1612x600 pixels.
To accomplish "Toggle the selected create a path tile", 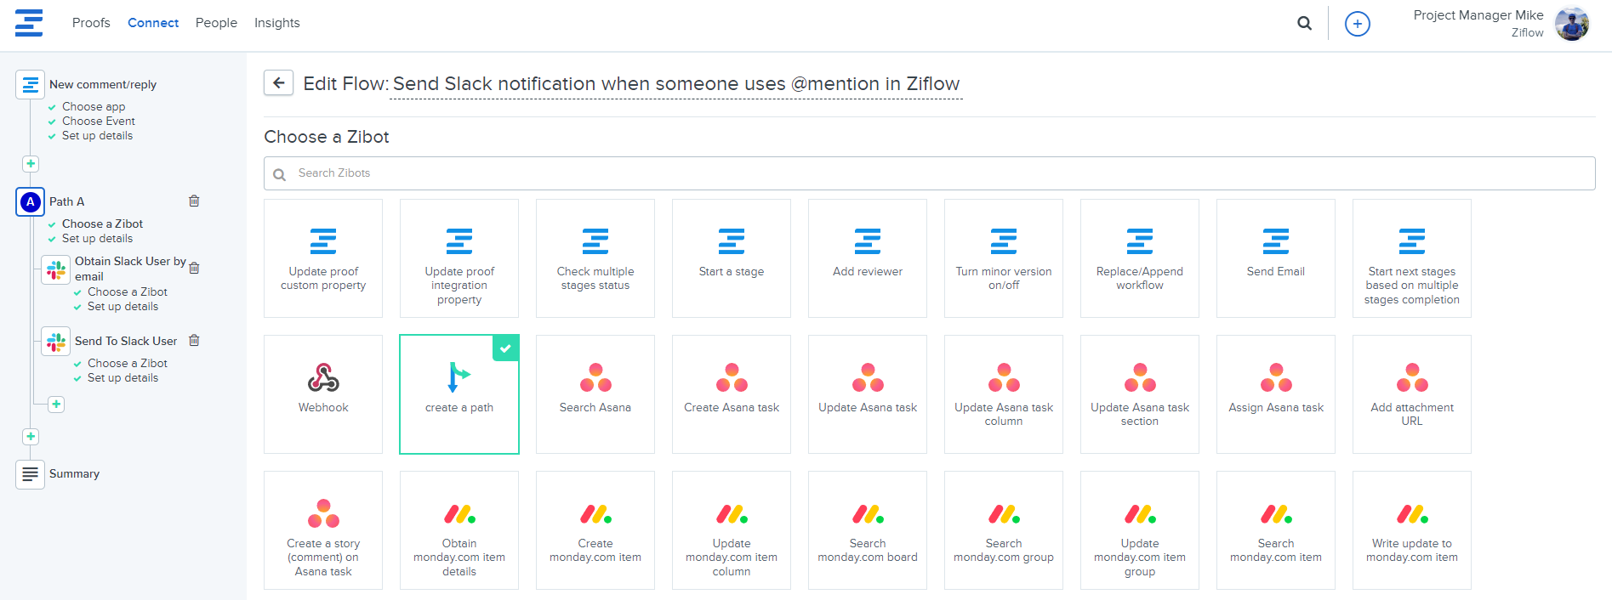I will click(459, 393).
